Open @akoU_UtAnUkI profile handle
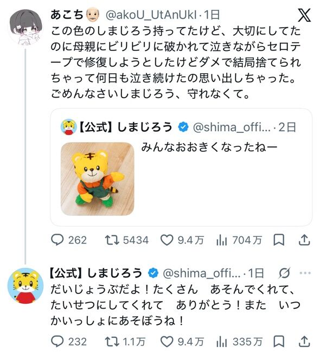This screenshot has width=320, height=359. [x=151, y=15]
